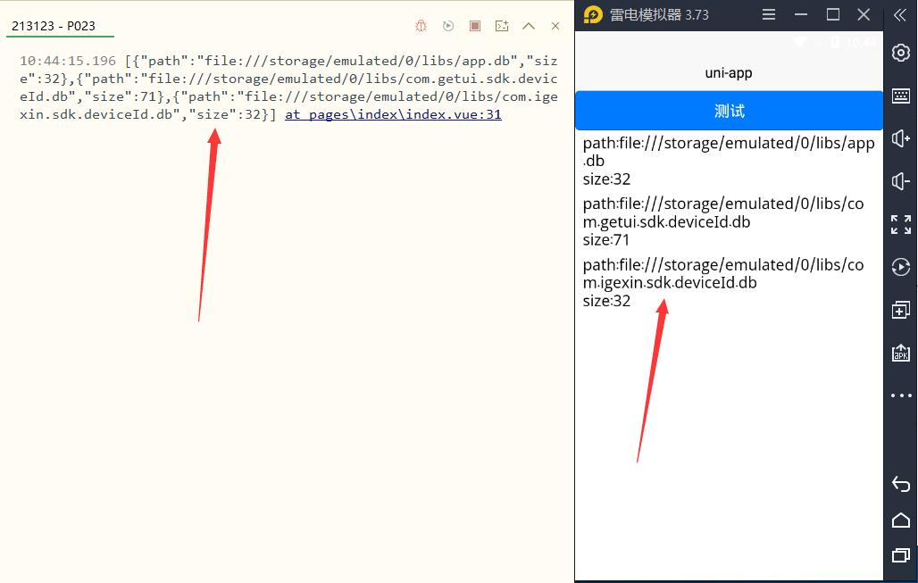The image size is (918, 583).
Task: Open the pages\index\index.vue:31 source link
Action: tap(393, 114)
